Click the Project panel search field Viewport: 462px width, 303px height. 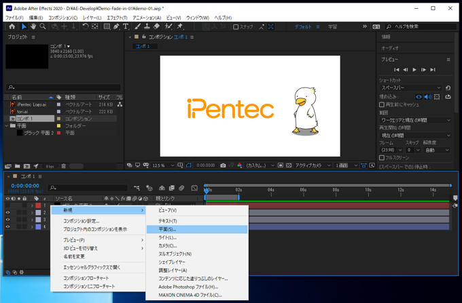pyautogui.click(x=63, y=87)
